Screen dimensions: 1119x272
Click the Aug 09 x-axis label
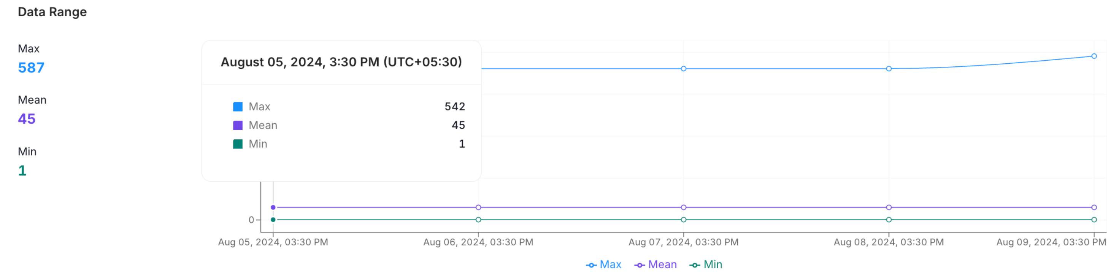tap(1049, 242)
